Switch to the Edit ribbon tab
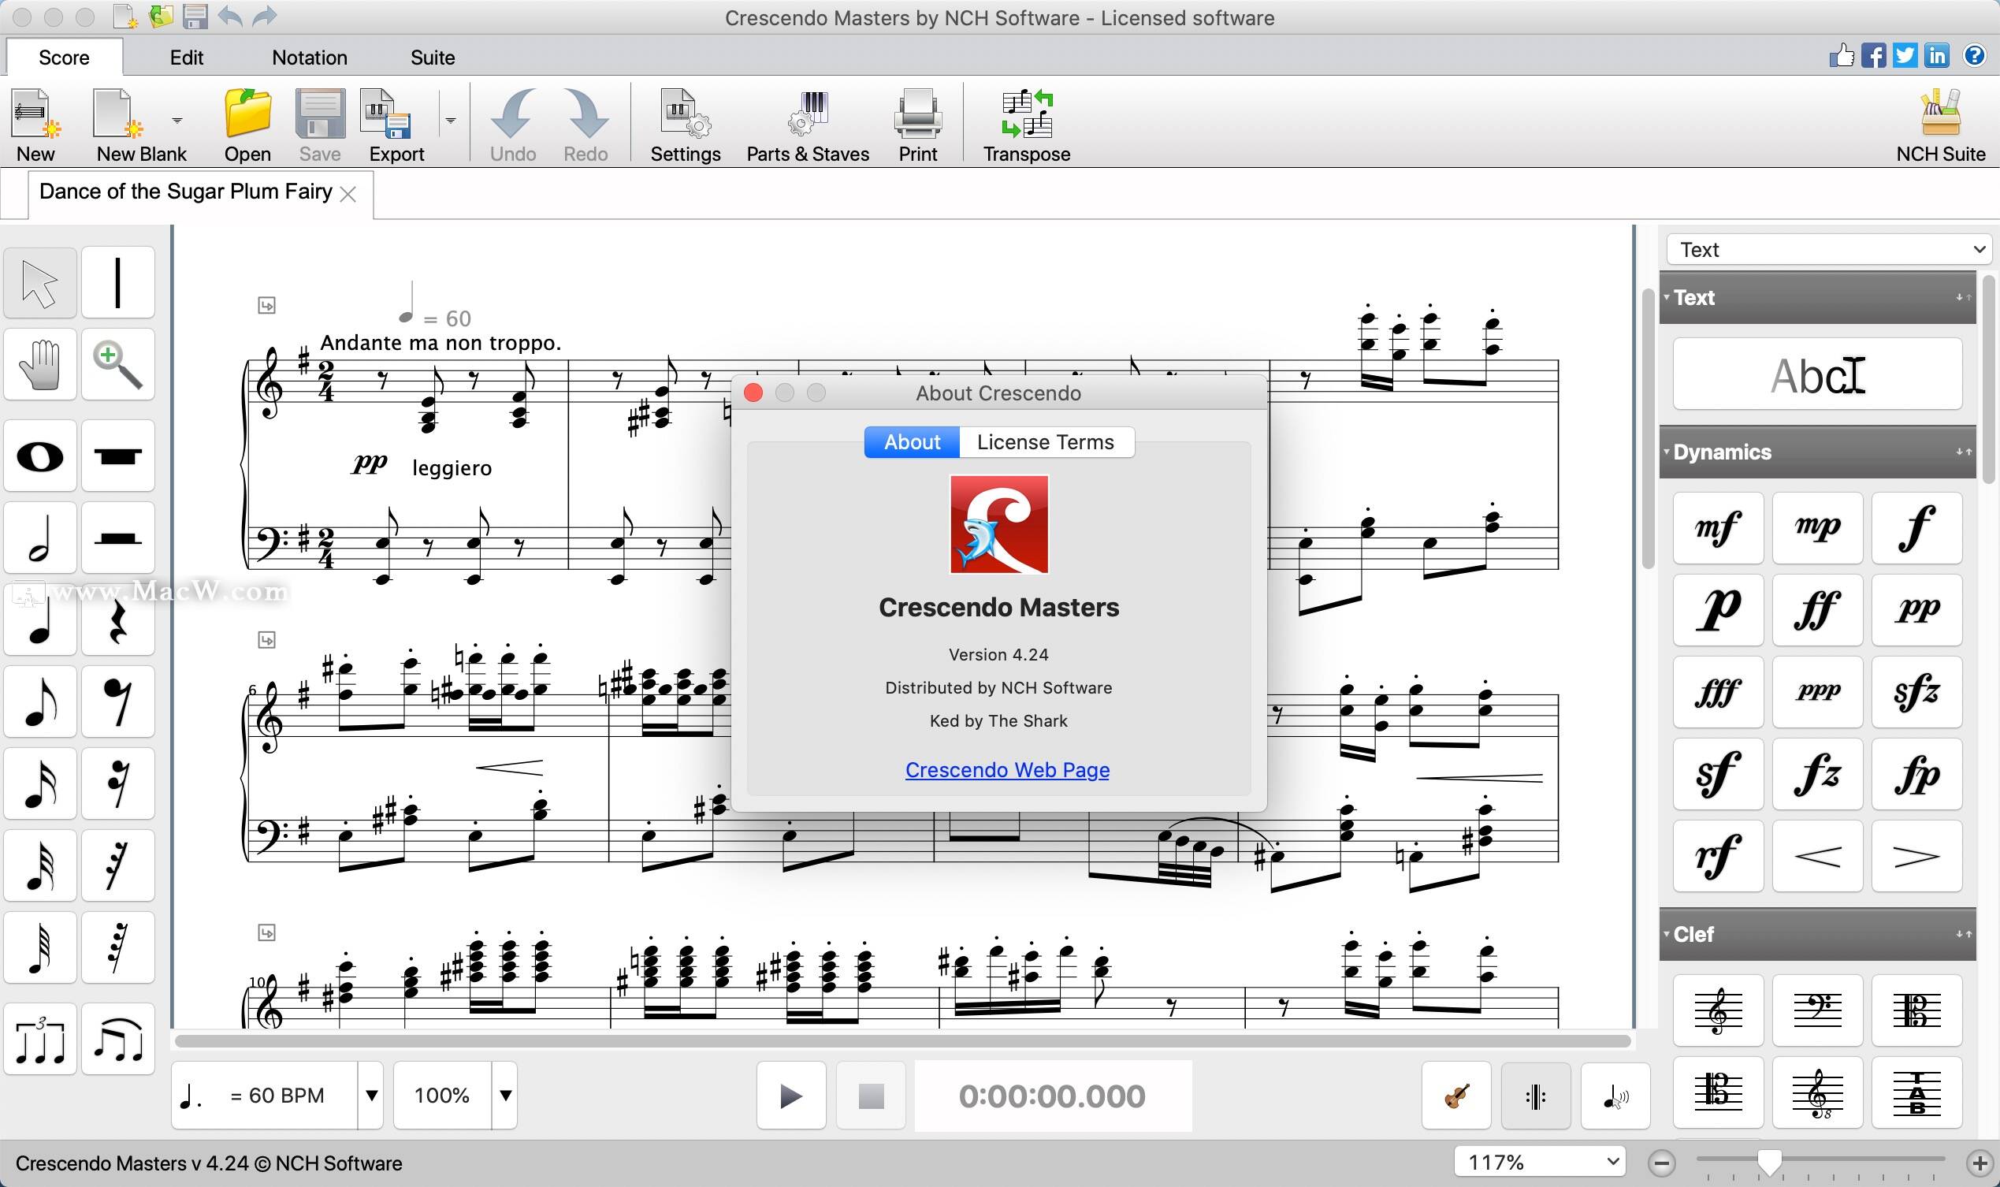 click(186, 58)
